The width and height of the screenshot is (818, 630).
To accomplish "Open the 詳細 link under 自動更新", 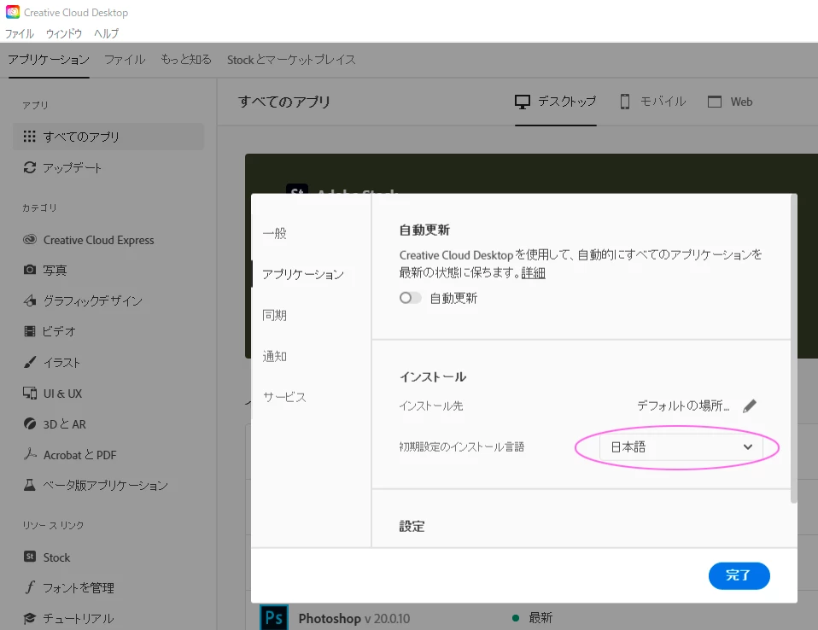I will point(533,273).
